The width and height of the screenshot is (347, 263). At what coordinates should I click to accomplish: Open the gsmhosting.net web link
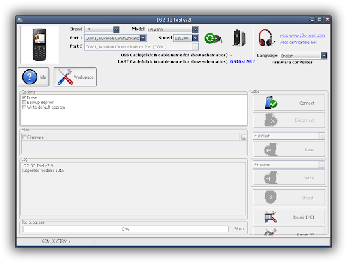tap(298, 43)
